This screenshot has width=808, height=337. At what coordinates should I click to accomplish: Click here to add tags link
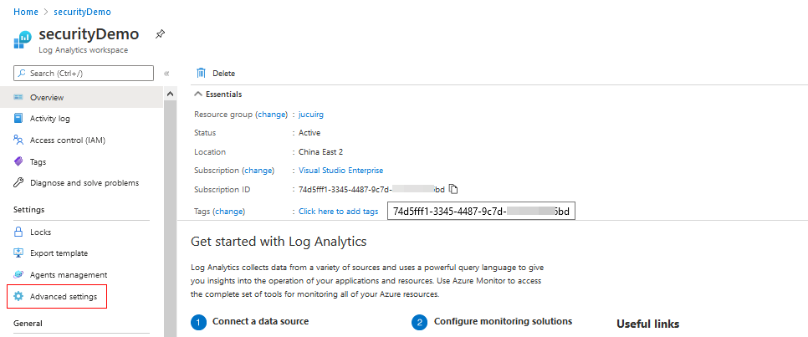(x=339, y=212)
